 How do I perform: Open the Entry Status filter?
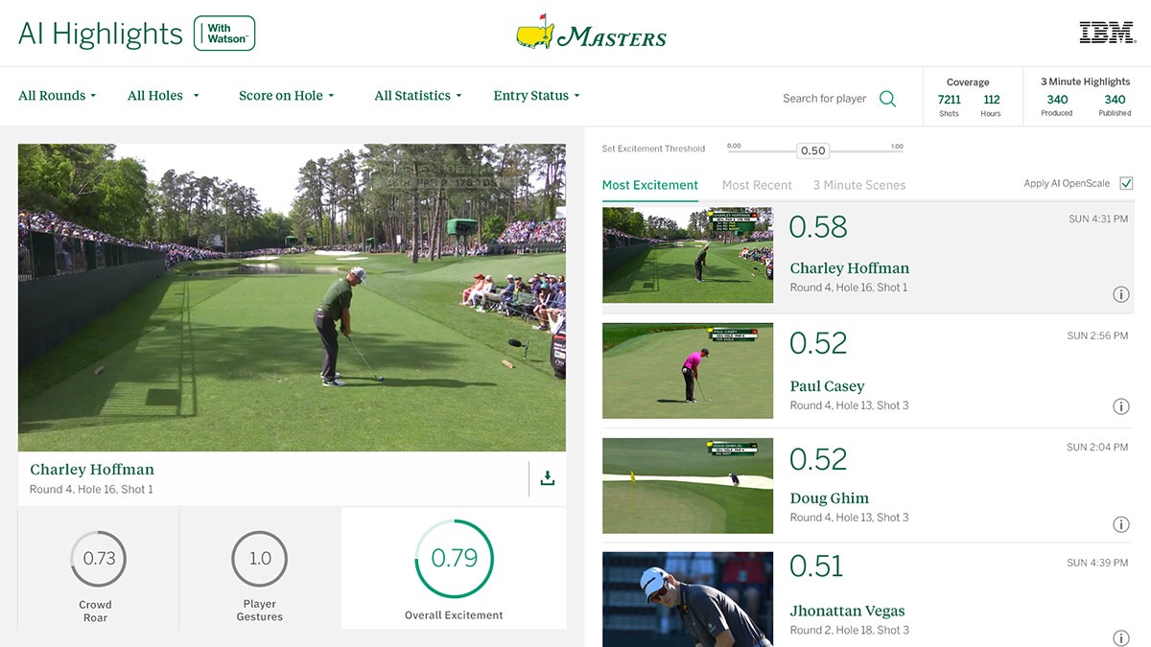[x=536, y=96]
